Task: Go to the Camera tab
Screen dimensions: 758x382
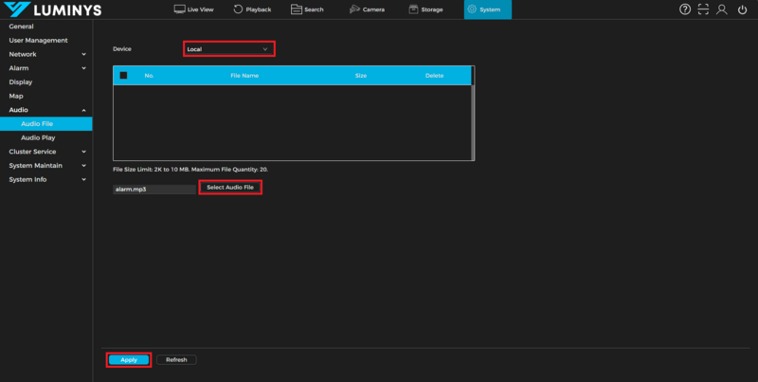Action: pyautogui.click(x=367, y=9)
